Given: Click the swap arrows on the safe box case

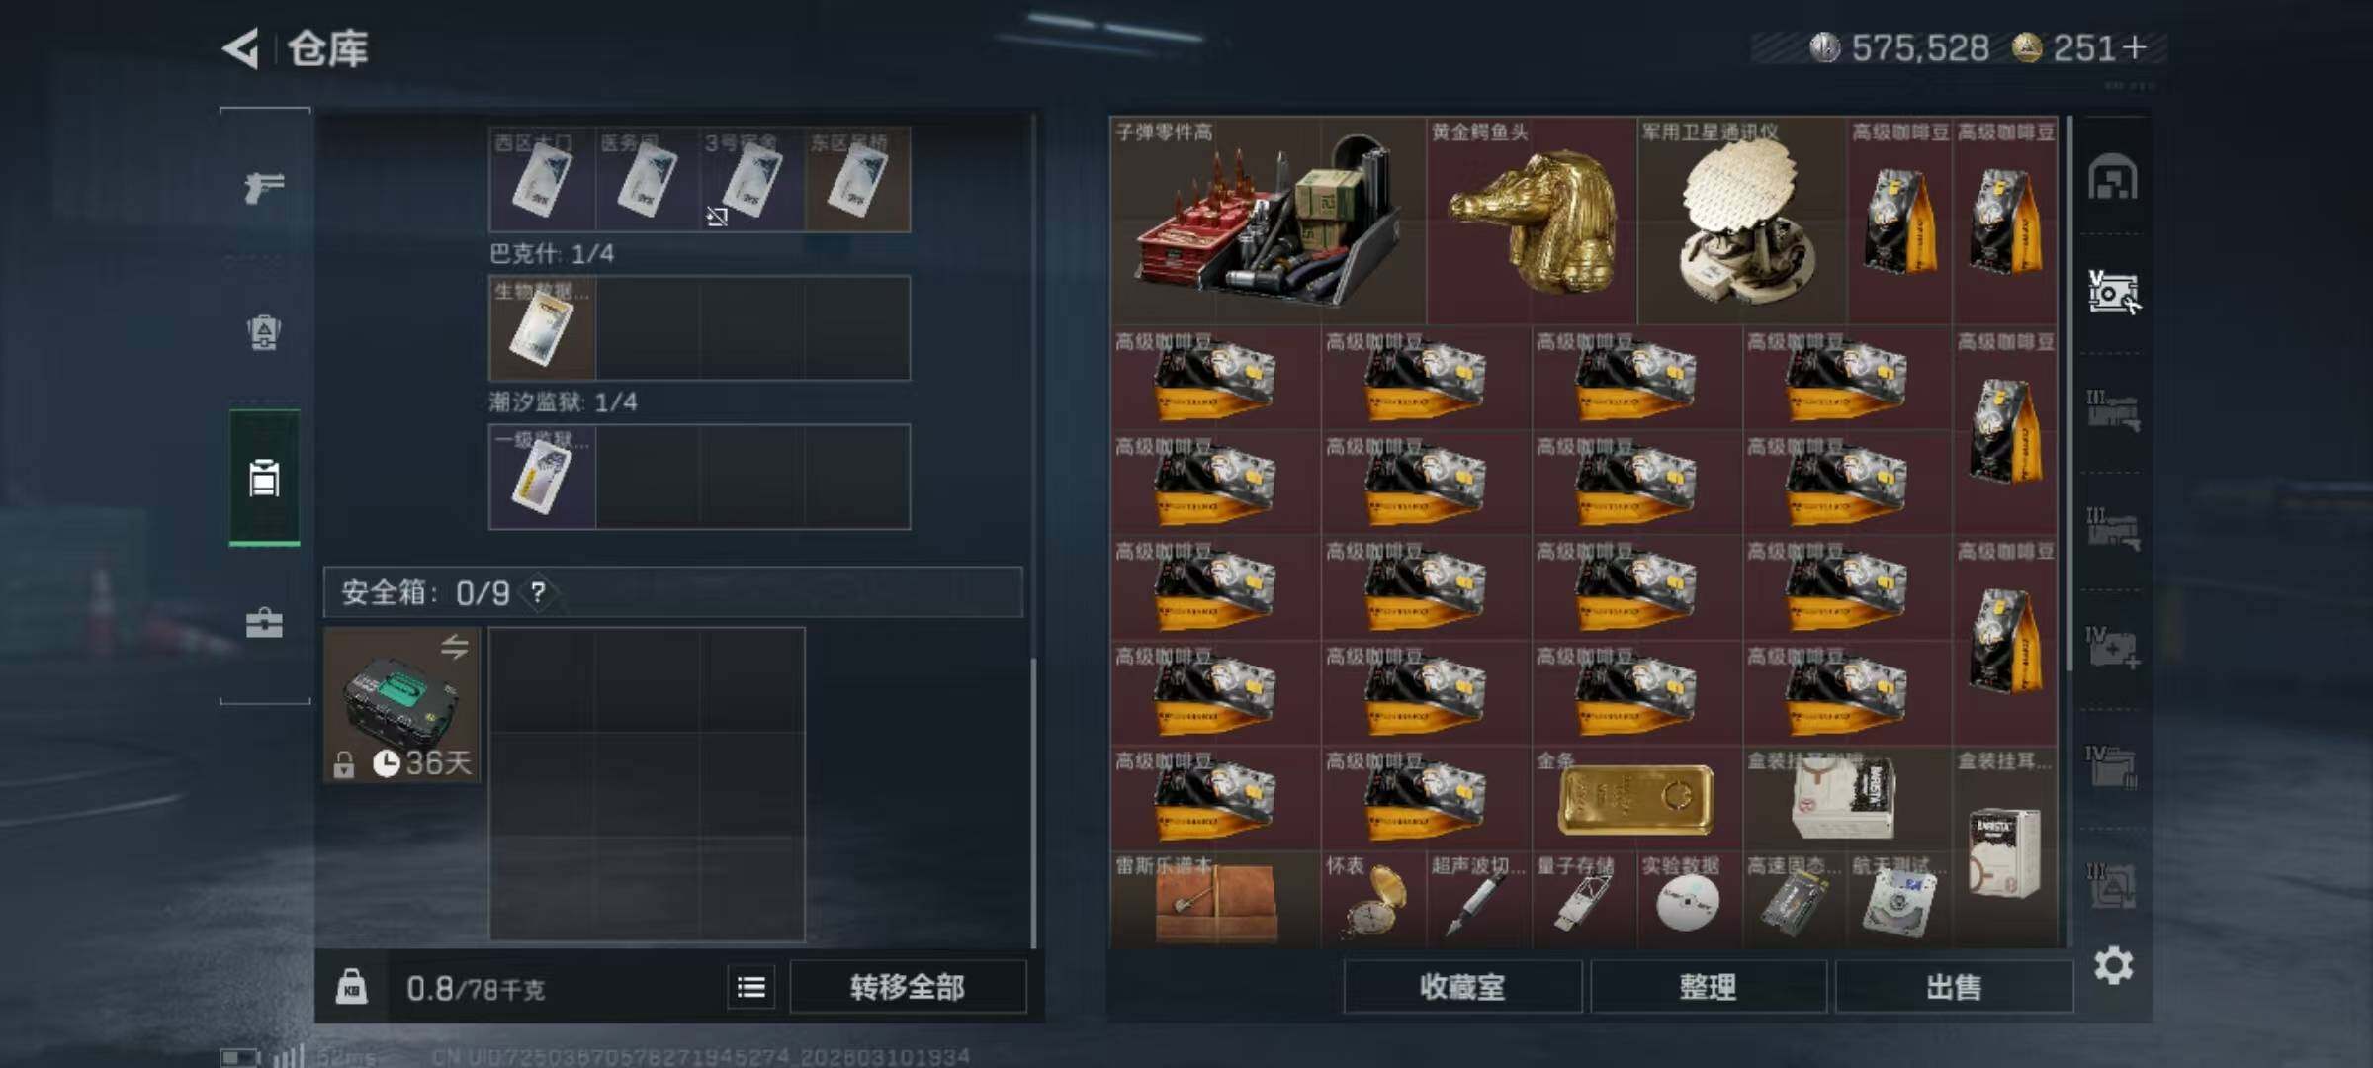Looking at the screenshot, I should click(454, 648).
